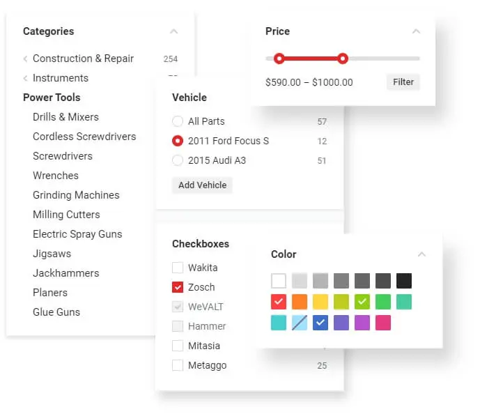Image resolution: width=480 pixels, height=414 pixels.
Task: Select the pink color swatch
Action: 383,323
